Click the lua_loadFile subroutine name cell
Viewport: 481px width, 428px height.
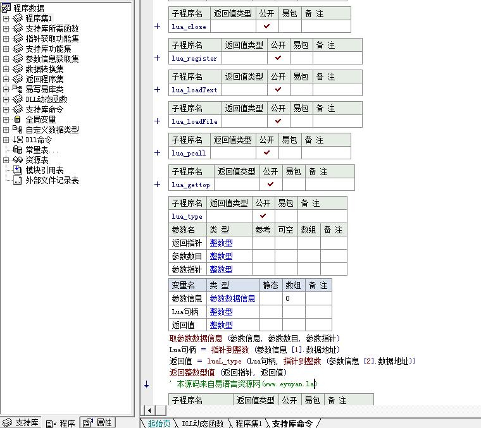point(195,121)
